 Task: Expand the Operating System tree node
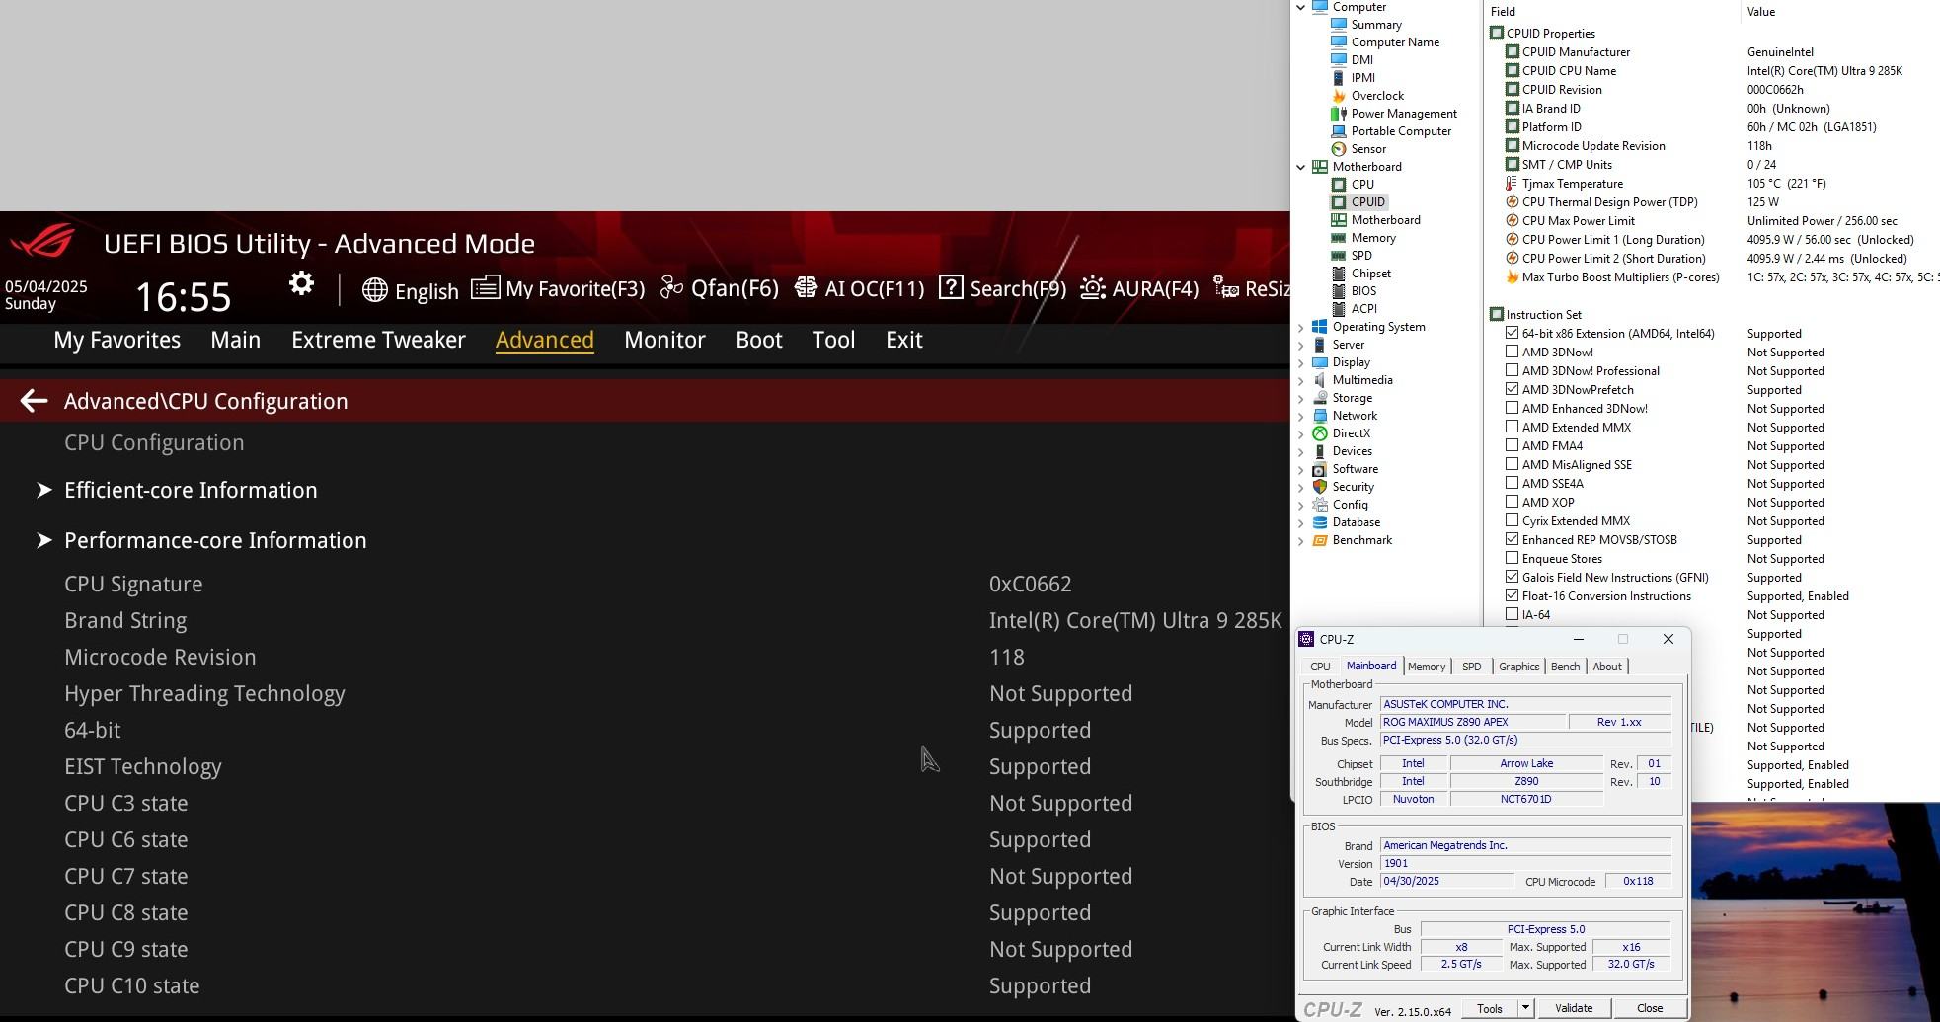click(x=1301, y=327)
